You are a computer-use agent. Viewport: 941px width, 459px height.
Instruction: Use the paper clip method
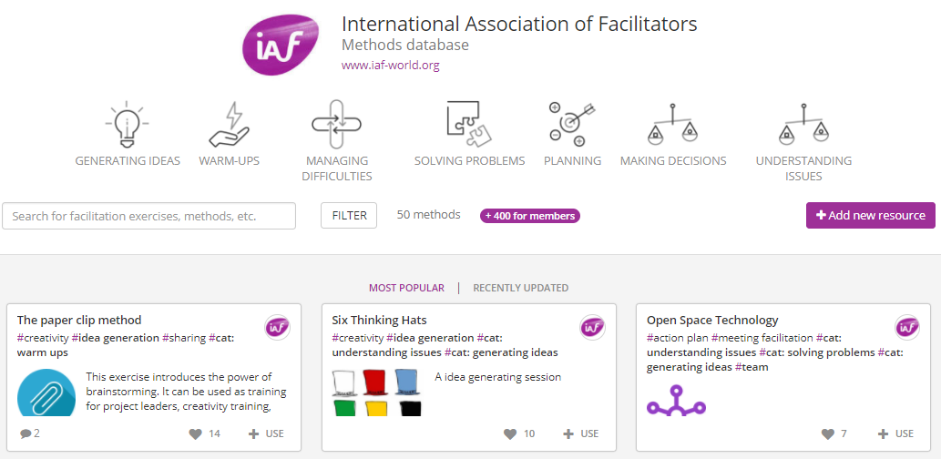(266, 433)
